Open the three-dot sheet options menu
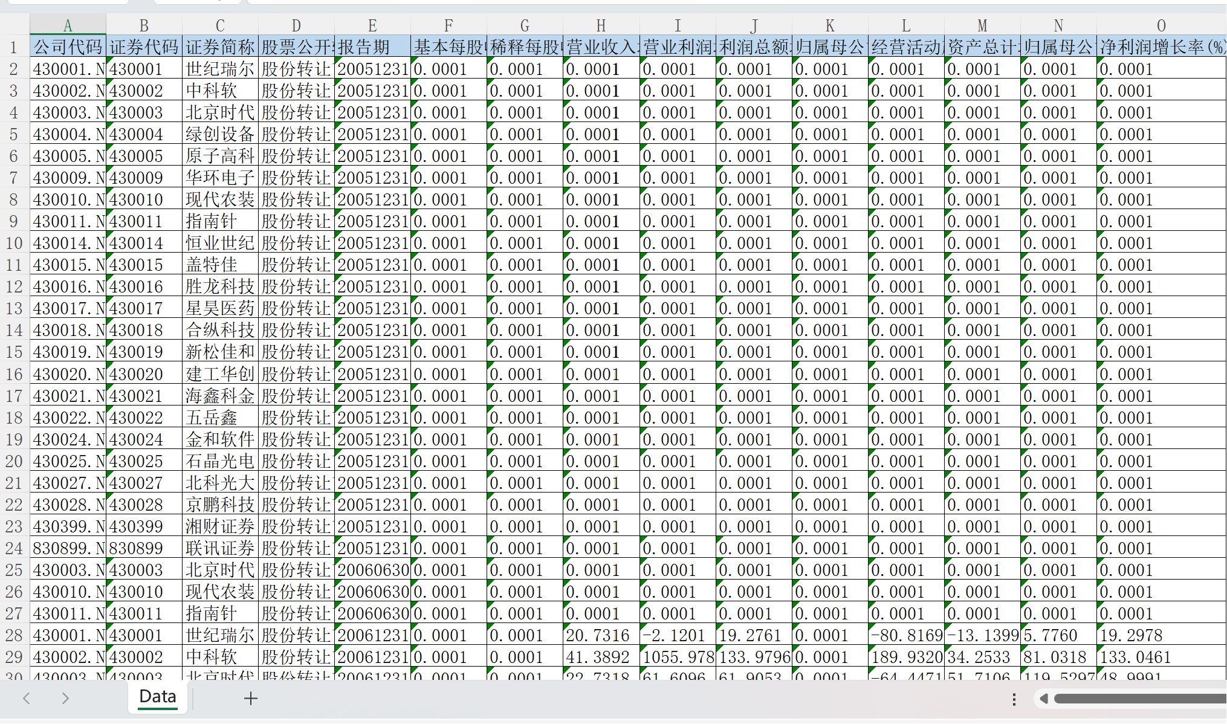The width and height of the screenshot is (1227, 724). click(1014, 699)
